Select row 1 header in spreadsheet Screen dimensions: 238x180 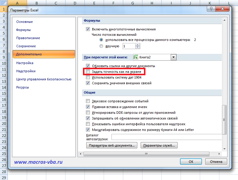pos(4,9)
